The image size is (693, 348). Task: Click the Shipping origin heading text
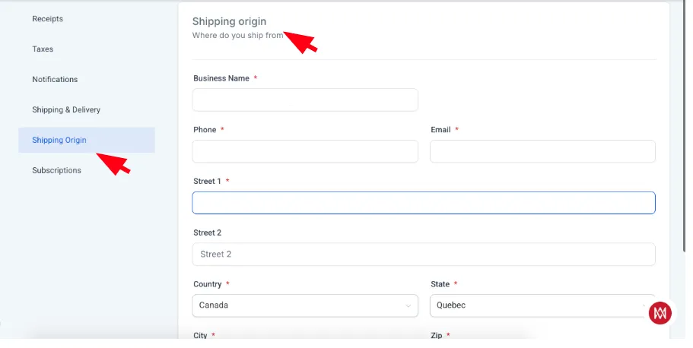click(230, 21)
